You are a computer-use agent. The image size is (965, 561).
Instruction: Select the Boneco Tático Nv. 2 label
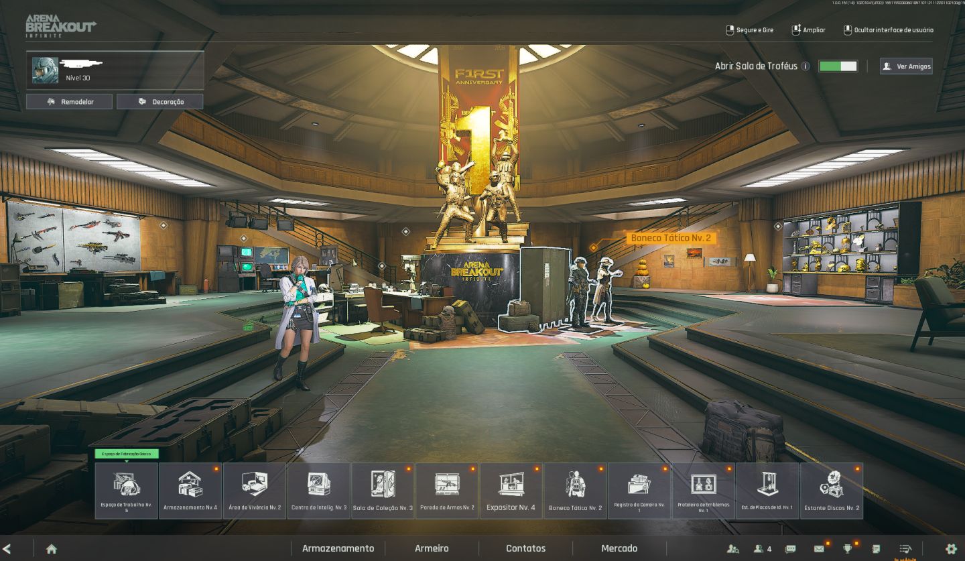(671, 238)
